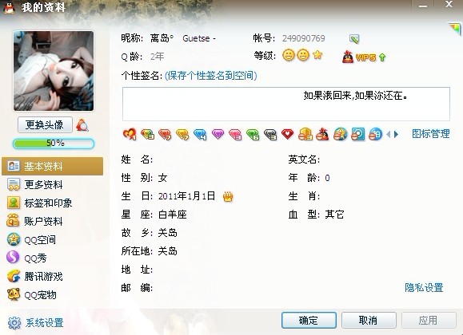Open the 隐私设置 link
The image size is (463, 335).
[424, 288]
